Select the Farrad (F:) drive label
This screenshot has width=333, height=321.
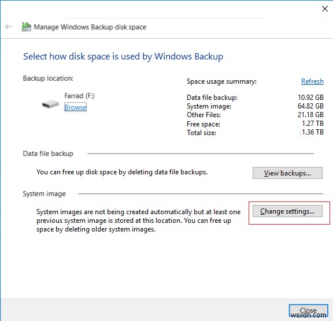tap(79, 96)
